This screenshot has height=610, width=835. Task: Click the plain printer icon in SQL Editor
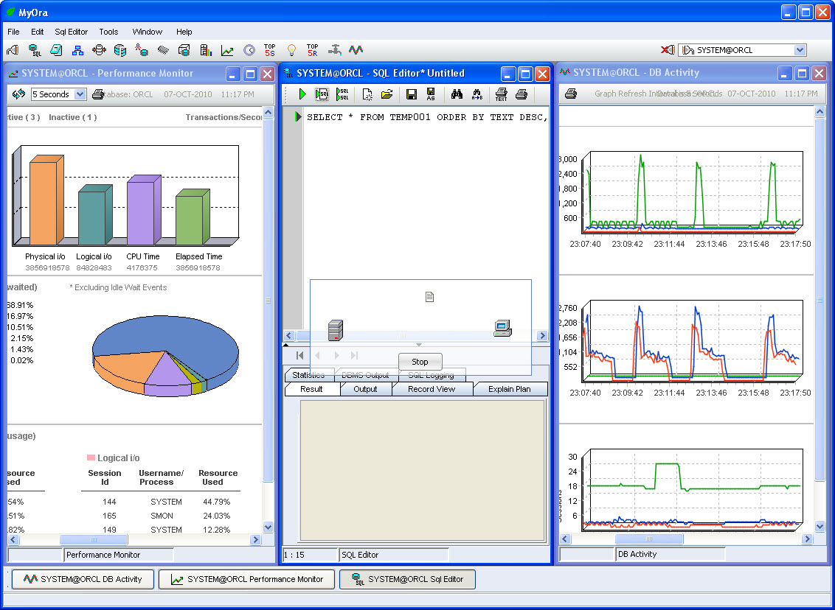coord(522,94)
